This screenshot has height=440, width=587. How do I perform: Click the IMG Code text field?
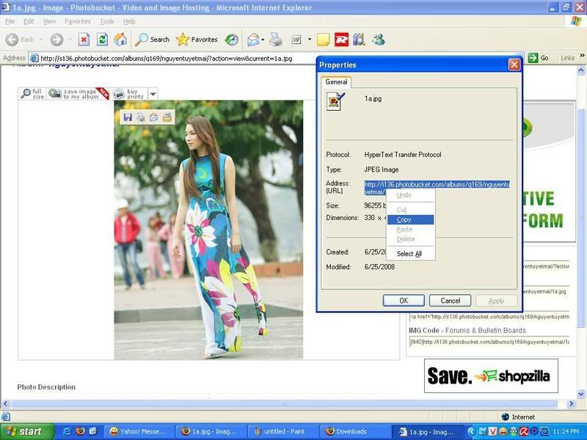tap(489, 342)
